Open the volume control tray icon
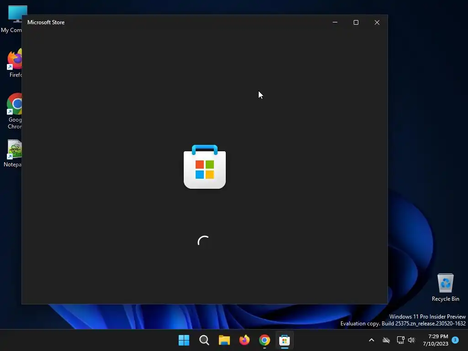This screenshot has width=468, height=351. click(412, 340)
